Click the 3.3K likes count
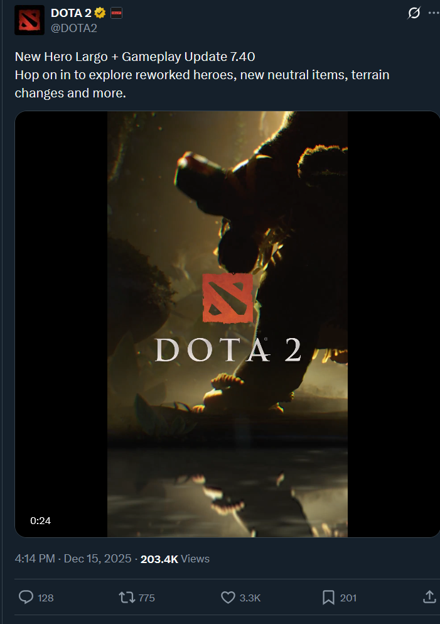This screenshot has width=440, height=624. click(250, 598)
